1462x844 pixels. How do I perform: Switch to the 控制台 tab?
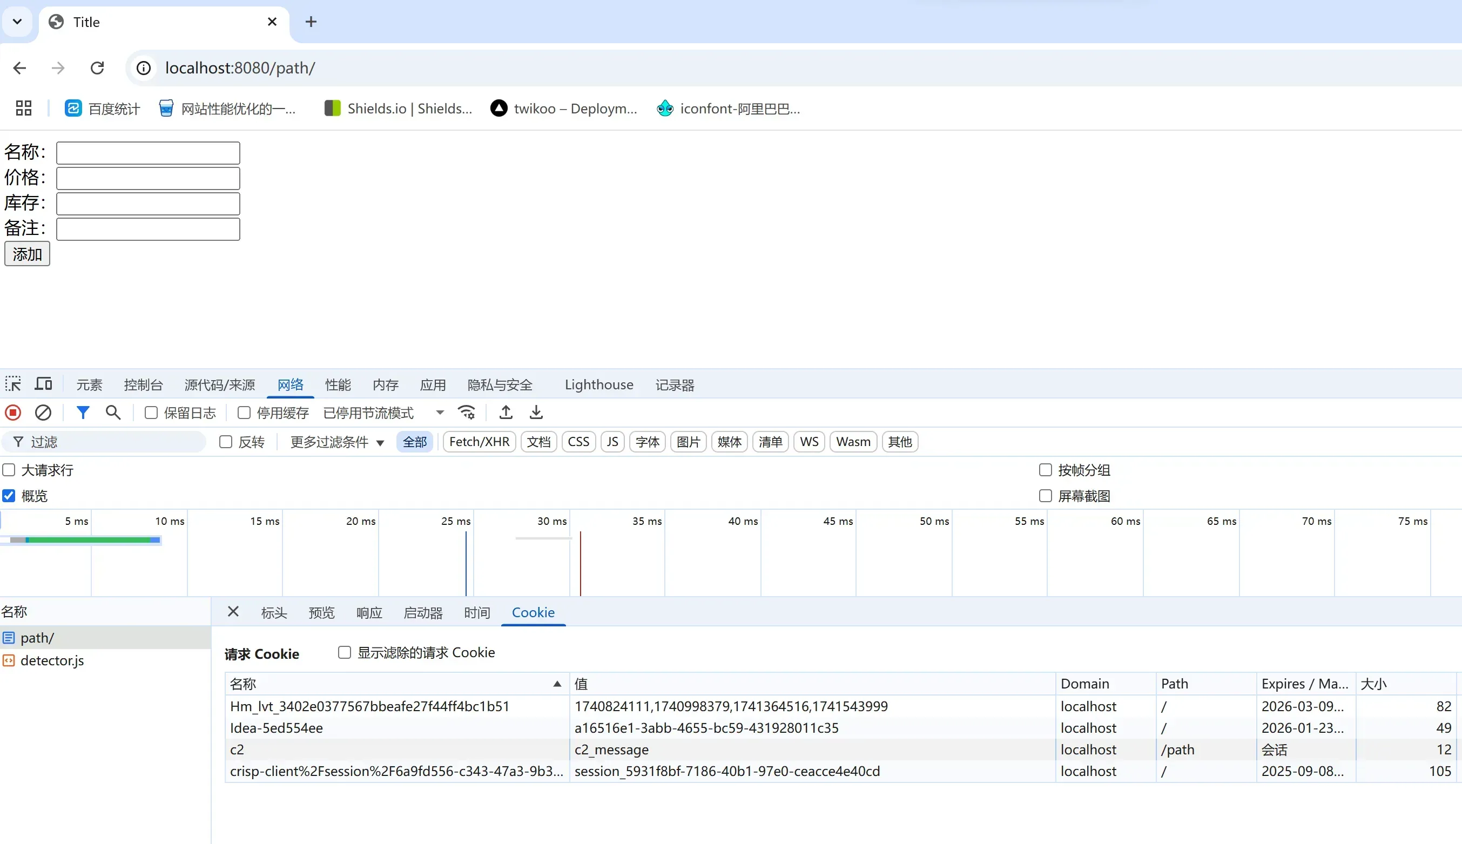tap(143, 385)
